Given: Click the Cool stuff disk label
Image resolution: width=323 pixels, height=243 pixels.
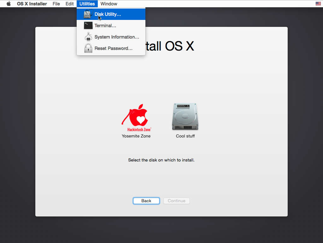Looking at the screenshot, I should (185, 136).
